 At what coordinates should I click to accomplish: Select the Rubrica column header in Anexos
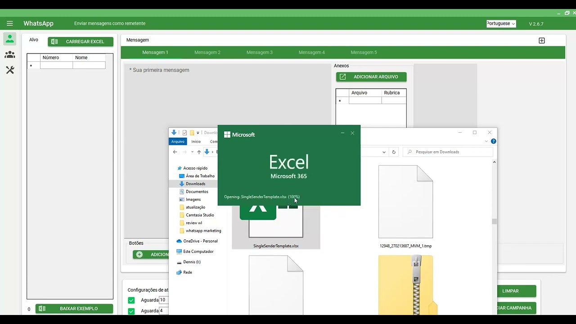point(394,93)
